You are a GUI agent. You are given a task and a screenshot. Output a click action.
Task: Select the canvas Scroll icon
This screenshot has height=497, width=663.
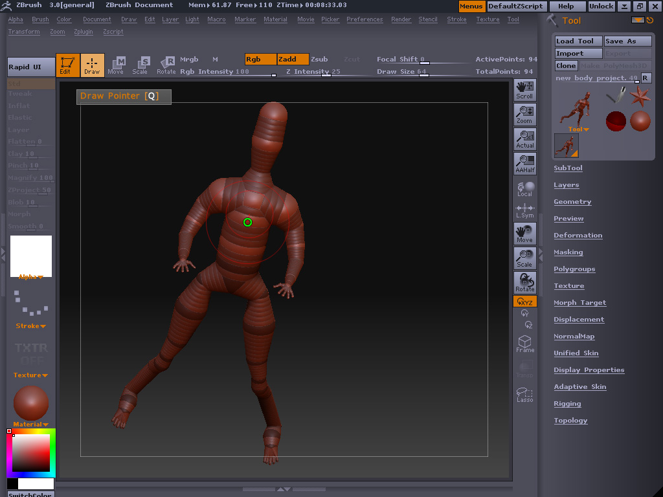pyautogui.click(x=524, y=89)
